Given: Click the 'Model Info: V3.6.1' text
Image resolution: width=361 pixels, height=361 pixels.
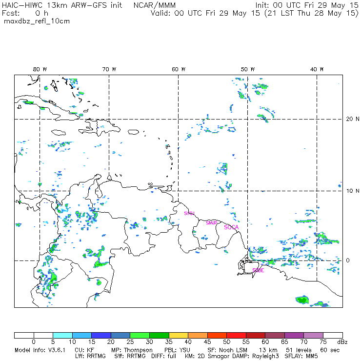Looking at the screenshot, I should click(40, 350).
